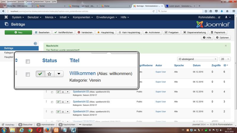This screenshot has width=237, height=133.
Task: Open the Windows Start menu orb
Action: [4, 130]
